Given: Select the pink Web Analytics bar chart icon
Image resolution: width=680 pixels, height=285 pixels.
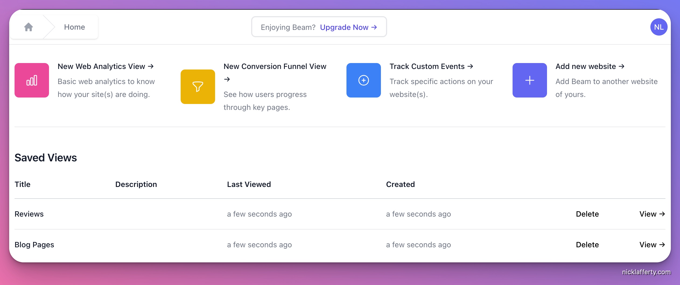Looking at the screenshot, I should pos(32,80).
